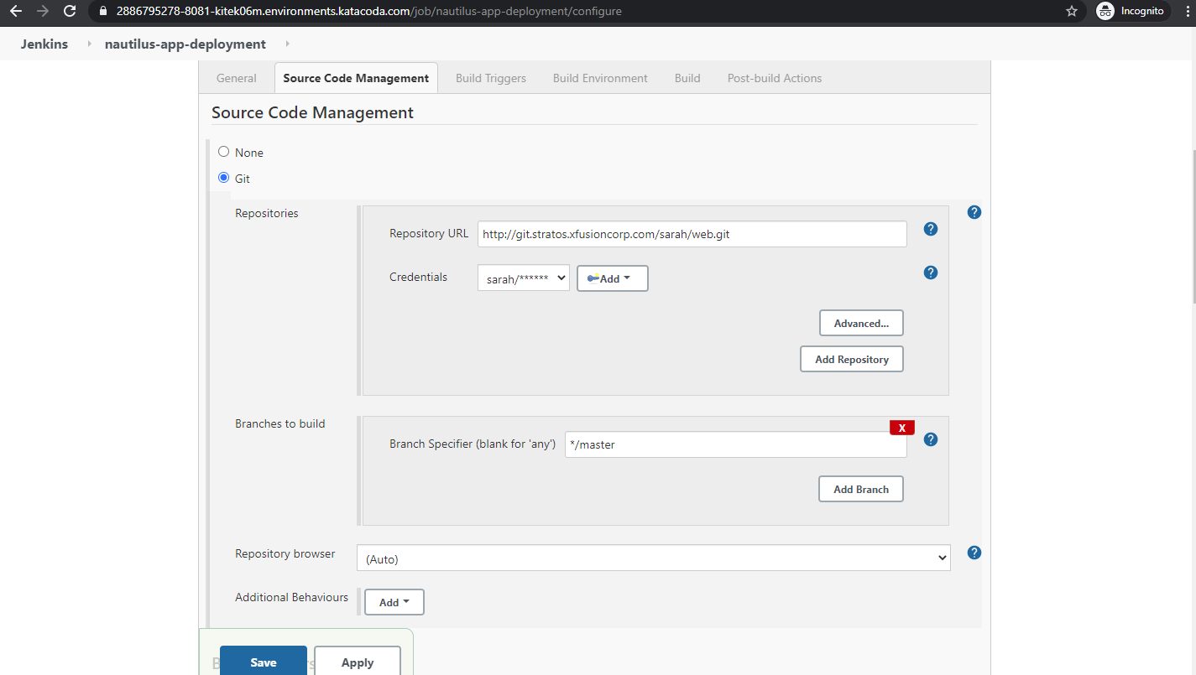Click into Branch Specifier text field
Image resolution: width=1196 pixels, height=675 pixels.
pyautogui.click(x=734, y=445)
